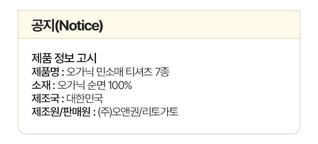Click the 민소매 word in product name

point(109,72)
